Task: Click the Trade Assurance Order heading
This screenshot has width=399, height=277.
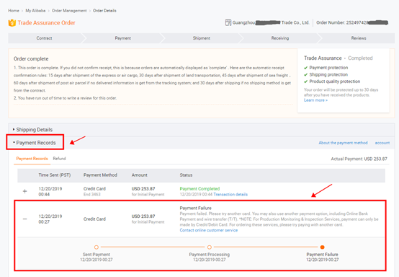Action: [x=46, y=23]
